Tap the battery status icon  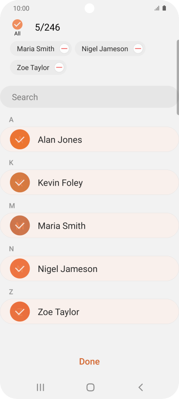tap(164, 8)
